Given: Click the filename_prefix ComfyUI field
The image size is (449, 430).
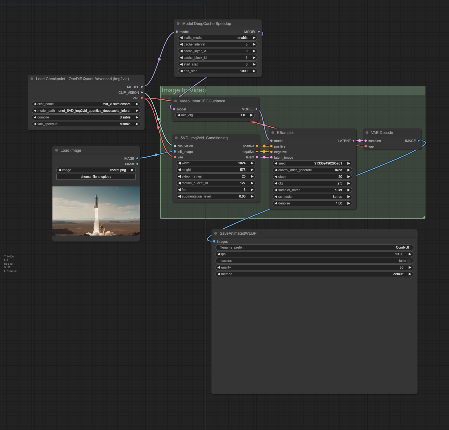Looking at the screenshot, I should tap(314, 247).
